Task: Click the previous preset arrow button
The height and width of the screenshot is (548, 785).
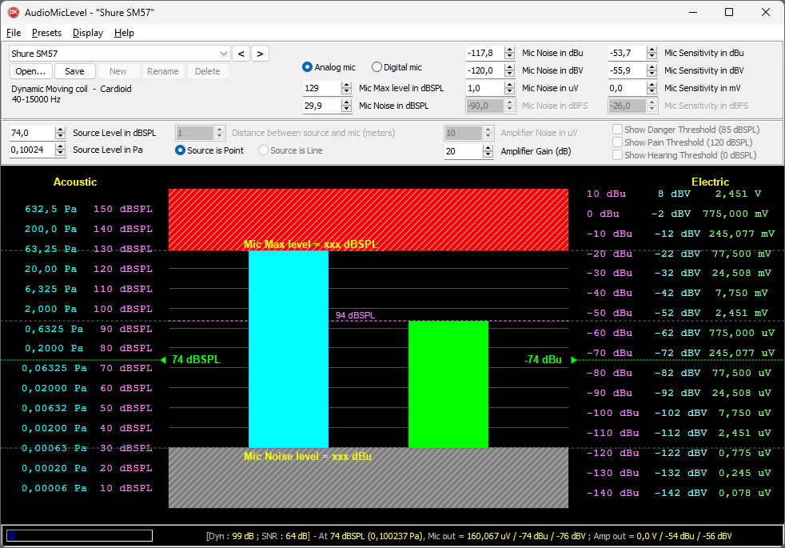Action: coord(241,54)
